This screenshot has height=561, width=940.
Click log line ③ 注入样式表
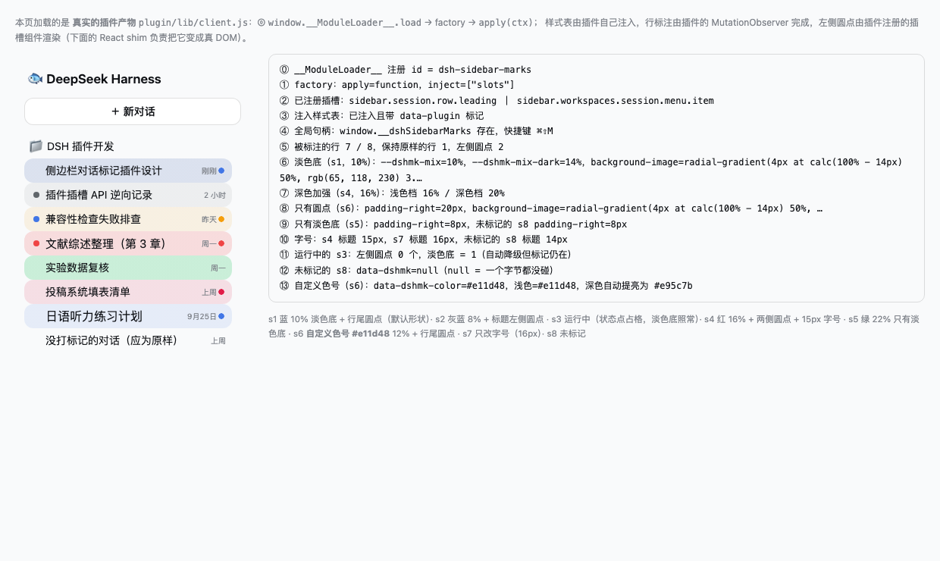click(381, 116)
